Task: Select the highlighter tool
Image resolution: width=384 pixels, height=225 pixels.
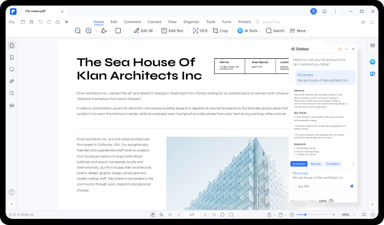Action: [x=104, y=31]
